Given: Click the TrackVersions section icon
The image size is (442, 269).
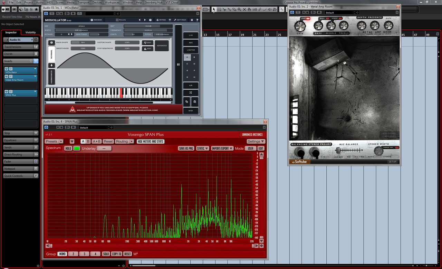Looking at the screenshot, I should coord(36,47).
